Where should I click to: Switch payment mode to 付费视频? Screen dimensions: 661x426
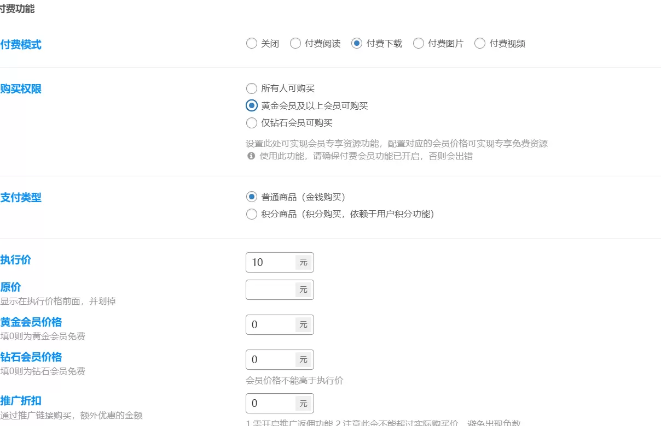pyautogui.click(x=480, y=44)
